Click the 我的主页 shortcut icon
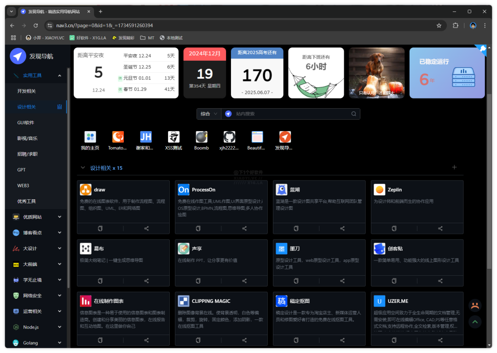The height and width of the screenshot is (353, 497). coord(90,137)
